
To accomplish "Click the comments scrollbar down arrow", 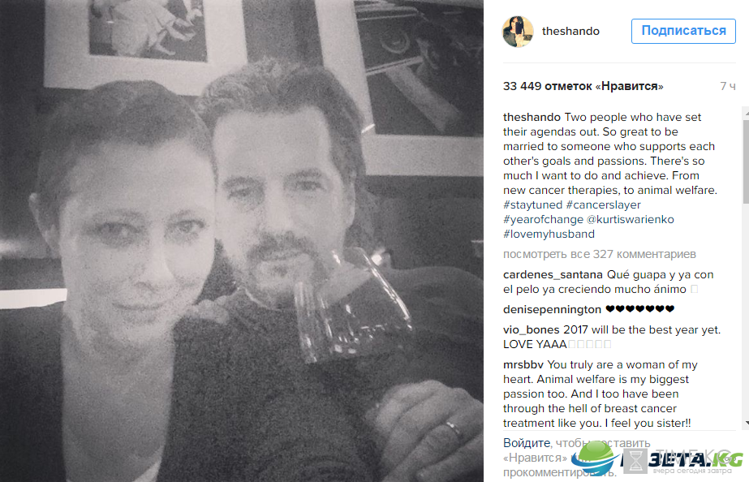I will pyautogui.click(x=746, y=424).
